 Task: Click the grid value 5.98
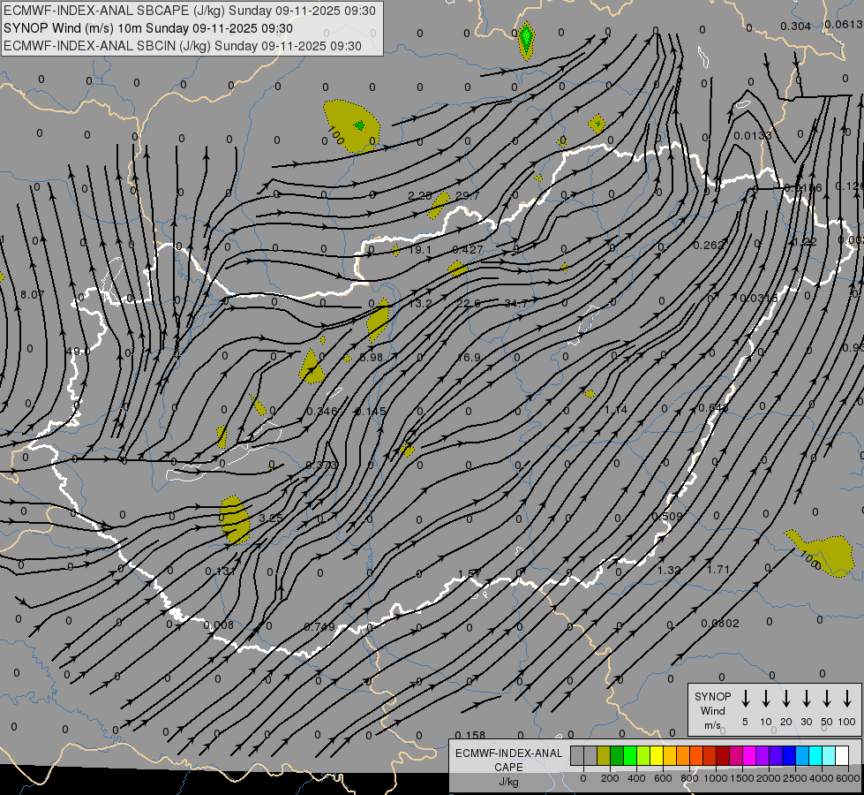pos(371,358)
